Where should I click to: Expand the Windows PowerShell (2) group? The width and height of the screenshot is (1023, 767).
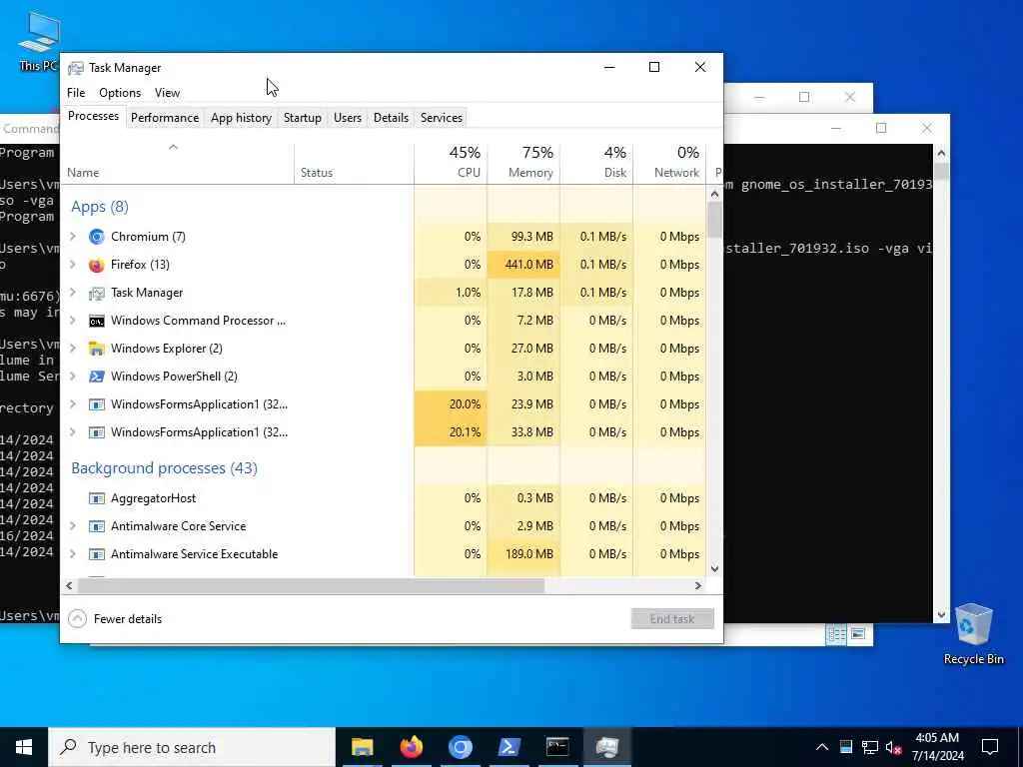73,377
